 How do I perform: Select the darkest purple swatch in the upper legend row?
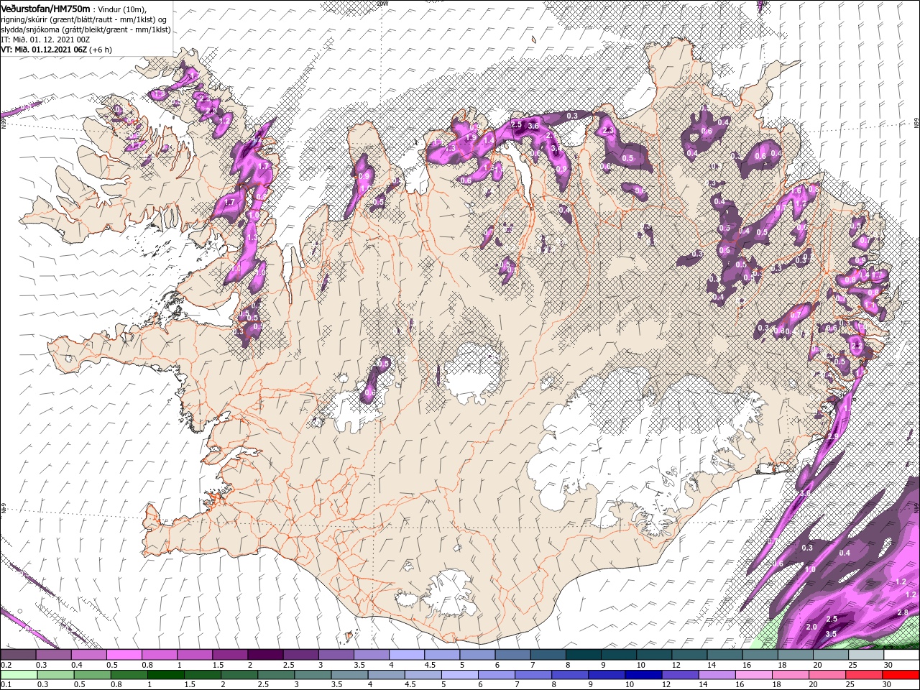coord(265,655)
